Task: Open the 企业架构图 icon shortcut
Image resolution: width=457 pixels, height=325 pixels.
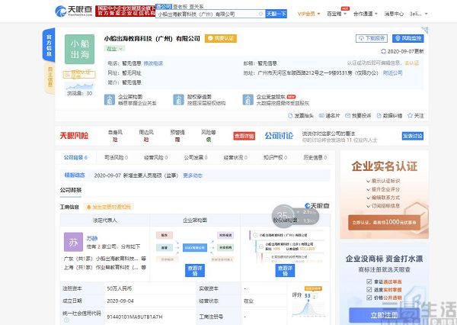Action: click(110, 100)
